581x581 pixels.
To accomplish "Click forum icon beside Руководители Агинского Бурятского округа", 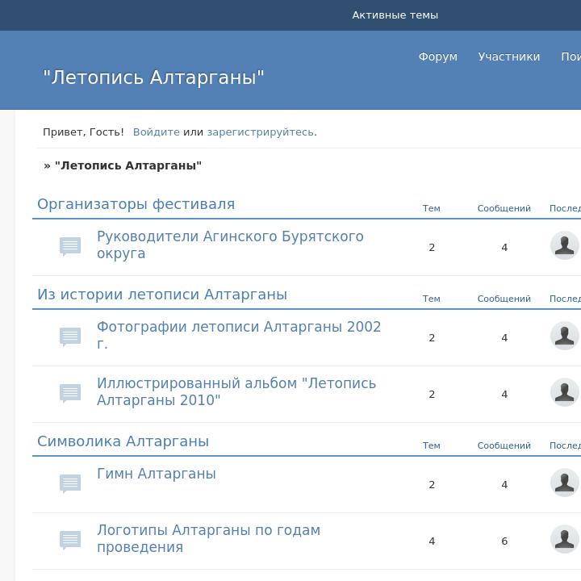I will pos(70,246).
